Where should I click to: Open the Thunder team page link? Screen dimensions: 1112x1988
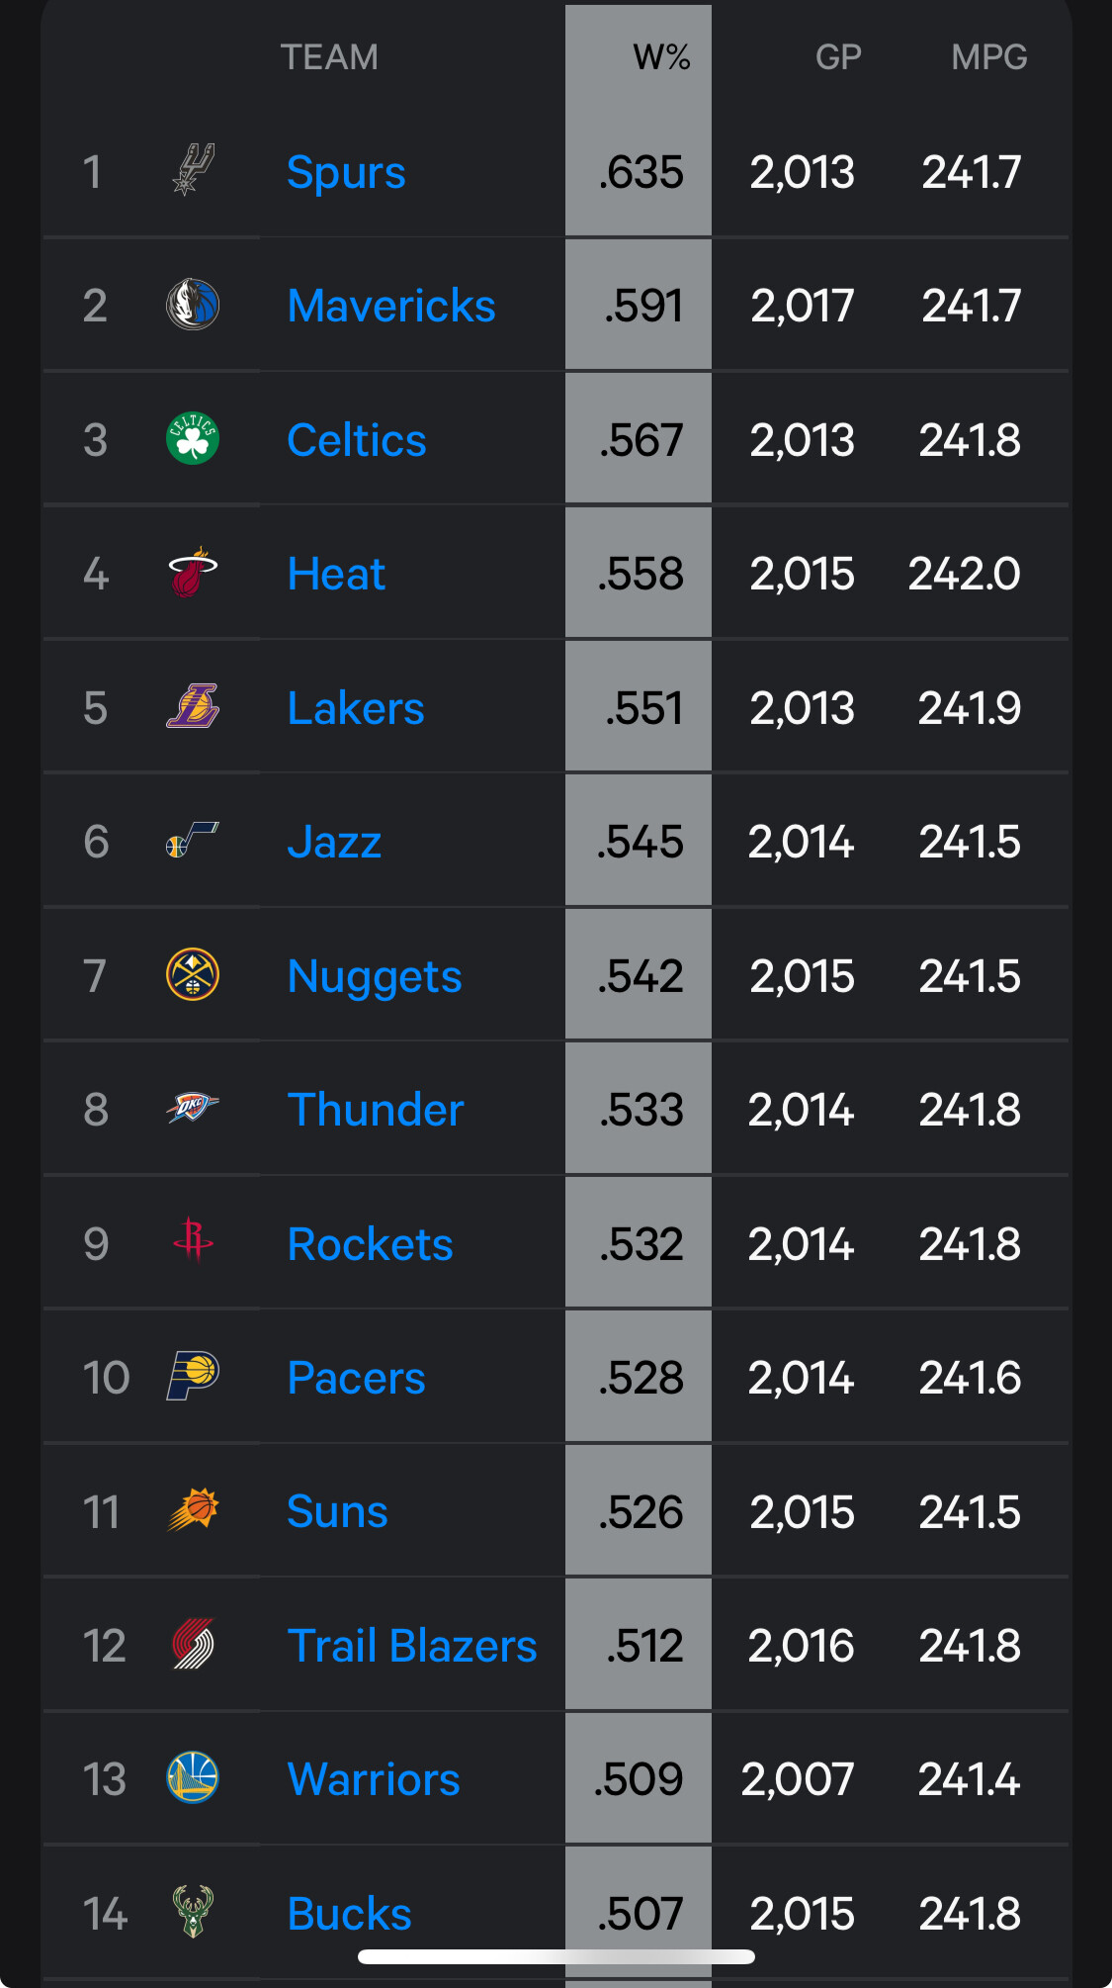376,1110
